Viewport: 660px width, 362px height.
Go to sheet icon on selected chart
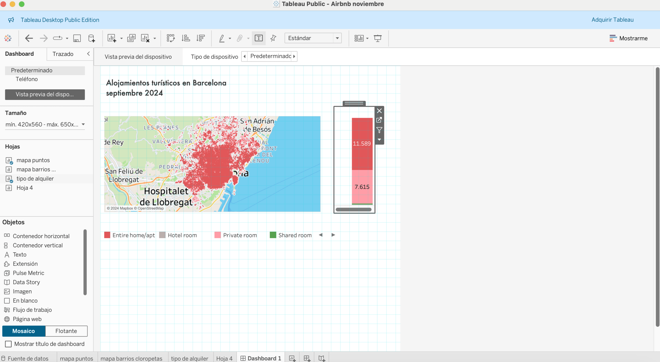(x=379, y=120)
